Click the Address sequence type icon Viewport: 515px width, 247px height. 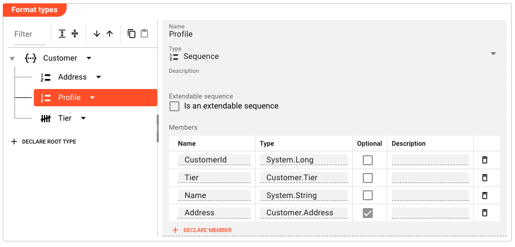coord(46,77)
